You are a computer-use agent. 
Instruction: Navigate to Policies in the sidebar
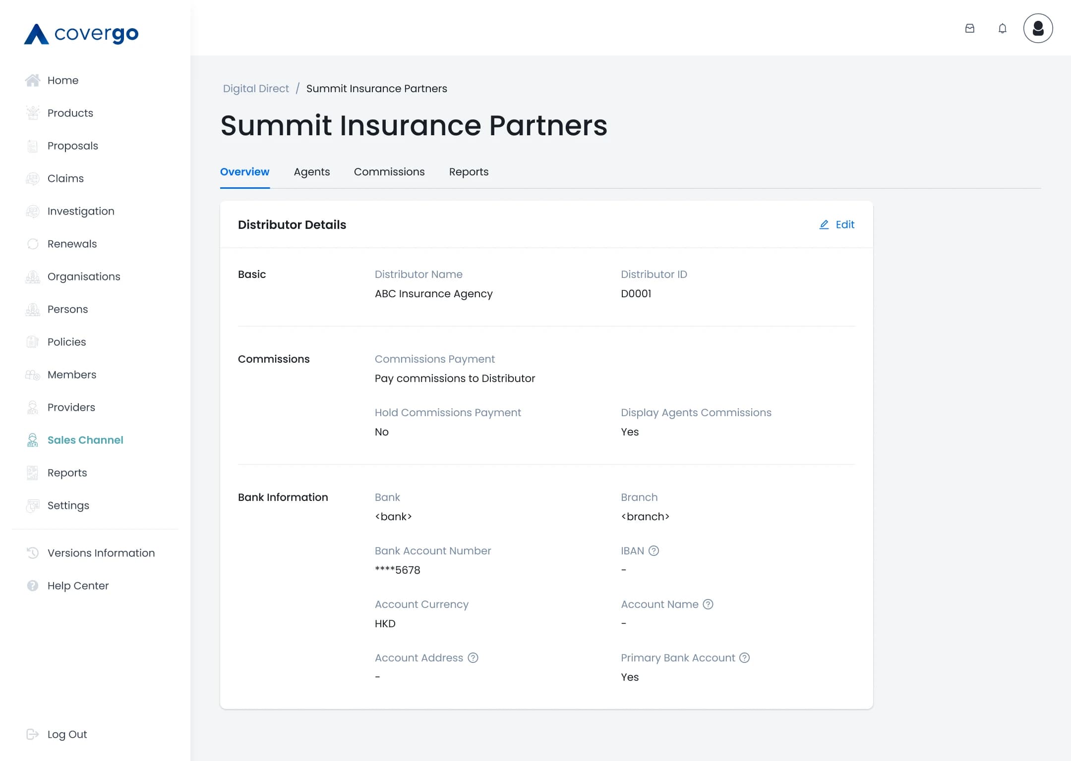pyautogui.click(x=67, y=342)
